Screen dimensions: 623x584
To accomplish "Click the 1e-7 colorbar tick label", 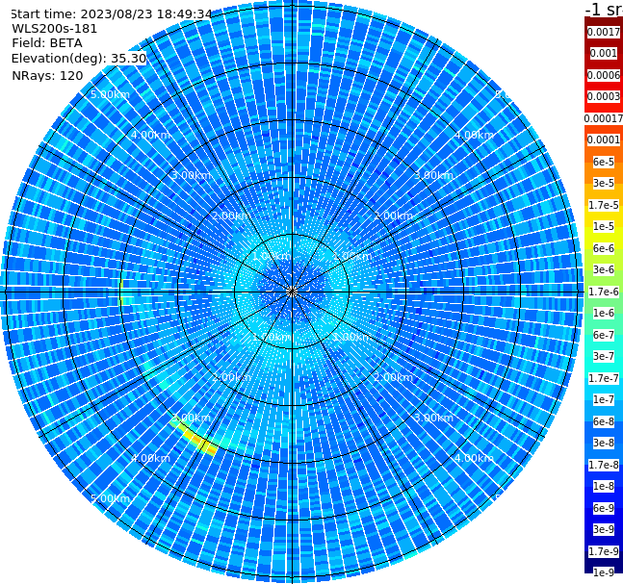I will (604, 399).
